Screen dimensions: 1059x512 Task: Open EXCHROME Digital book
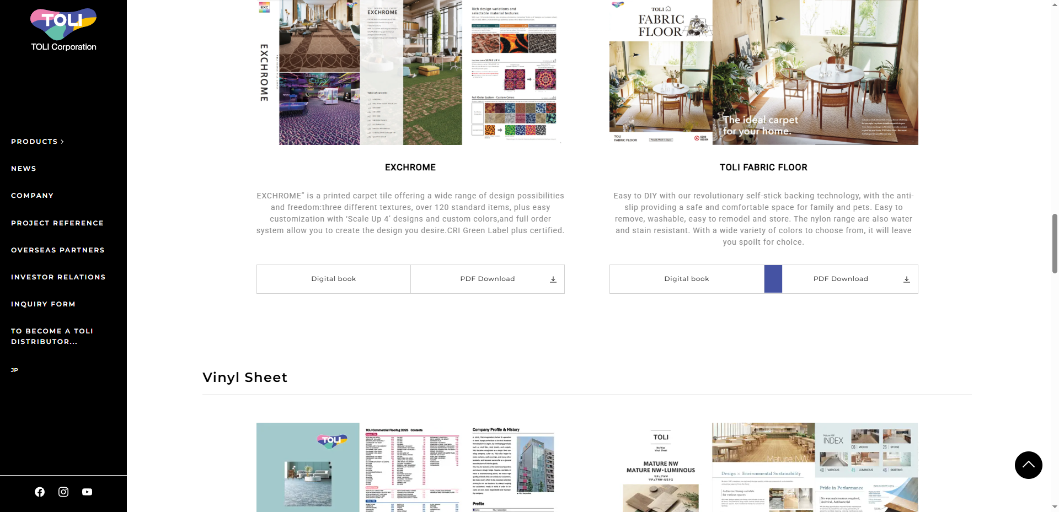tap(334, 279)
